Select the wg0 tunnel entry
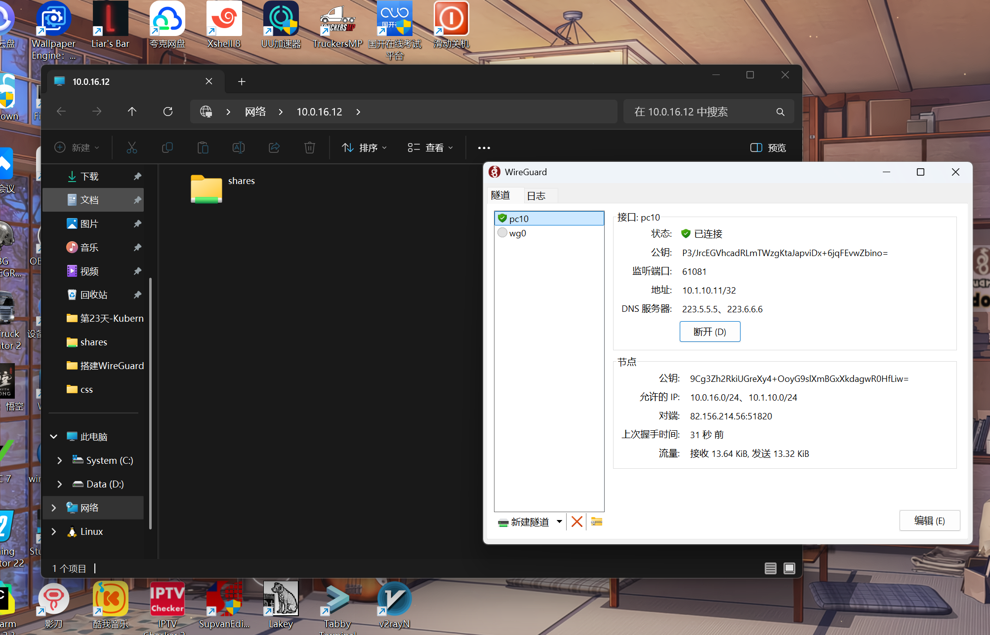 click(x=517, y=233)
